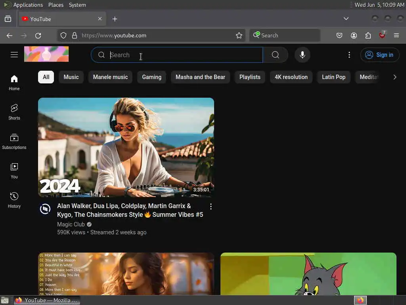Screen dimensions: 406x305
Task: Open options menu for Summer Vibes video
Action: [x=211, y=207]
